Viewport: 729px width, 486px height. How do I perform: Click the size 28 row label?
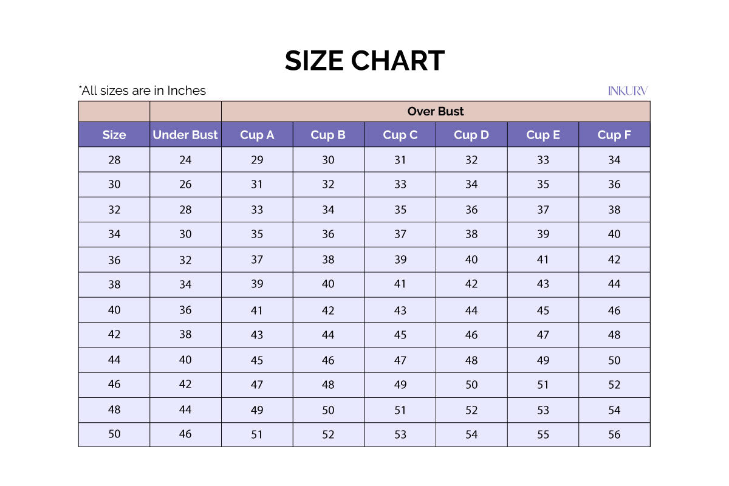[x=114, y=160]
